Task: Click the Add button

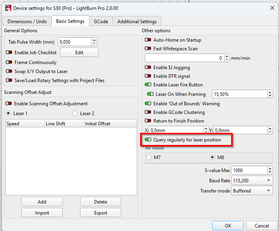Action: pos(42,202)
